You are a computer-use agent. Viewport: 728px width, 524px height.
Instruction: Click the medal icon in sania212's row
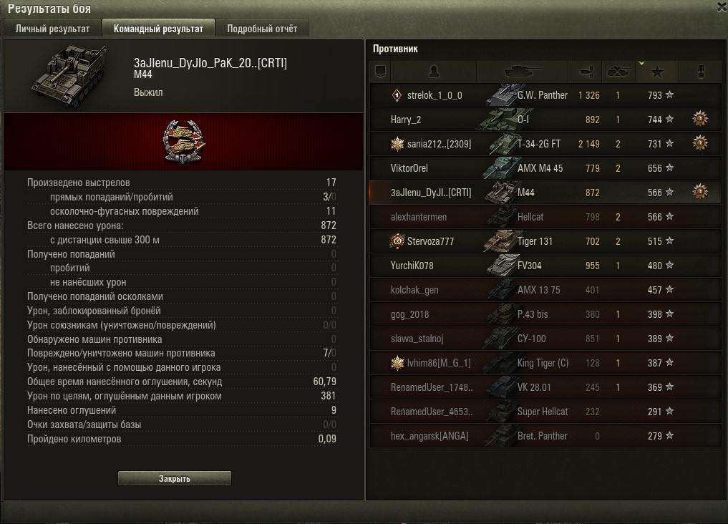coord(699,143)
